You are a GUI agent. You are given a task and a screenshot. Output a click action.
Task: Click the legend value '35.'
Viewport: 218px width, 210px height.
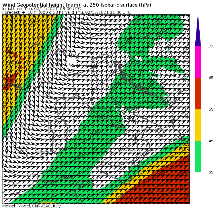pyautogui.click(x=212, y=172)
